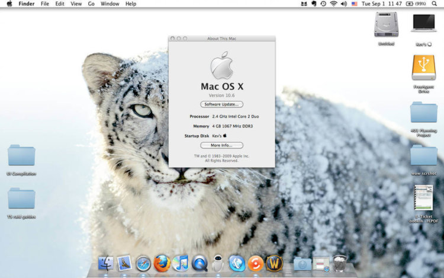The image size is (444, 278).
Task: Open the US flag input menu
Action: 355,4
